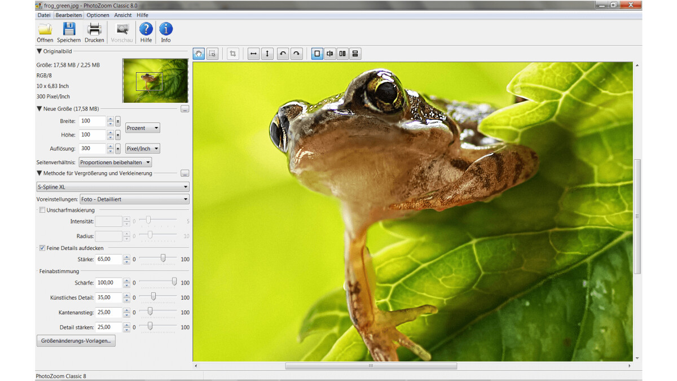Screen dimensions: 677x381
Task: Adjust the Schärfe slider
Action: tap(174, 282)
